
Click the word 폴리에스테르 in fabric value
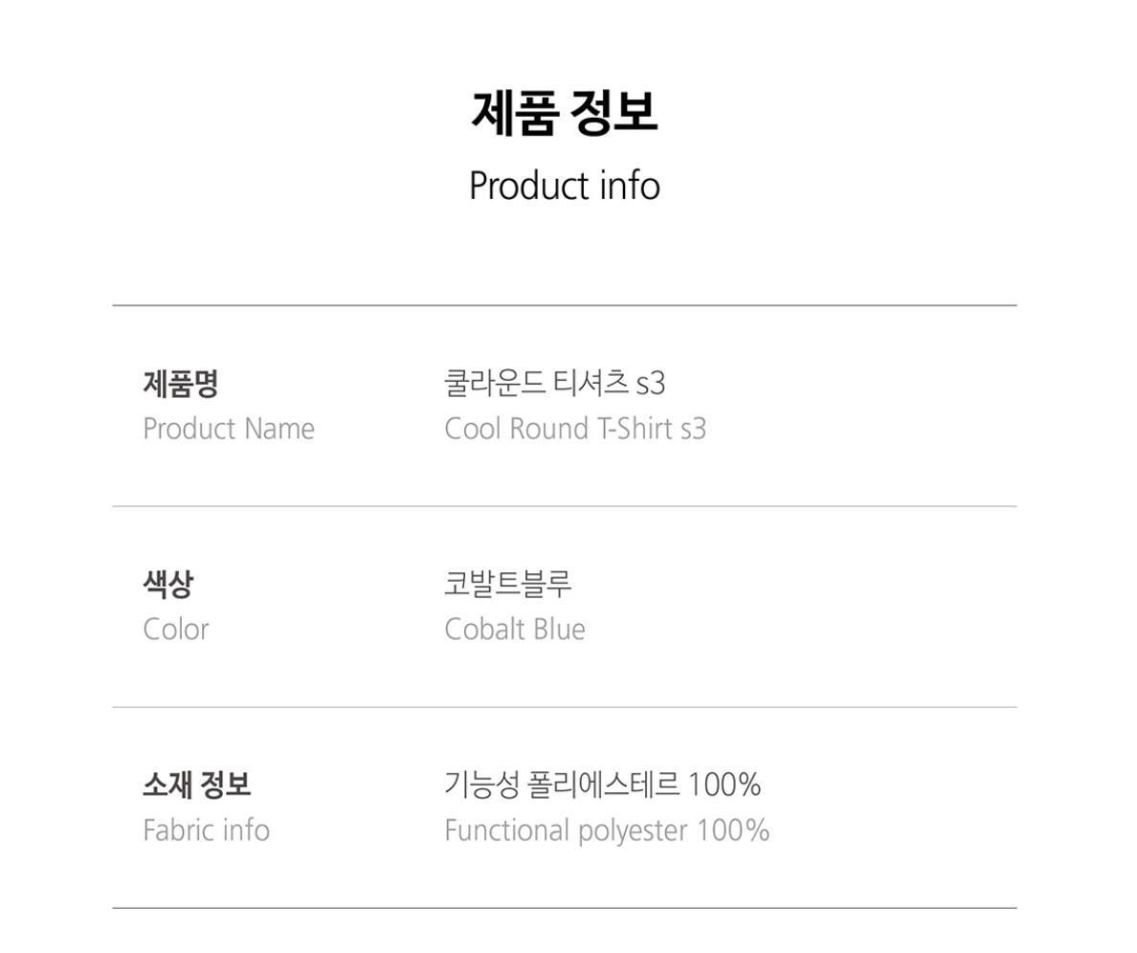tap(604, 786)
